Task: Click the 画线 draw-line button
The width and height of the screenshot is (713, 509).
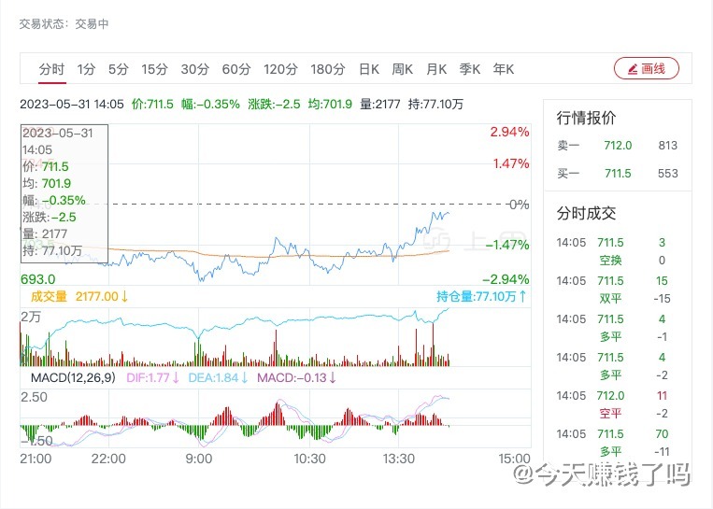Action: tap(646, 68)
